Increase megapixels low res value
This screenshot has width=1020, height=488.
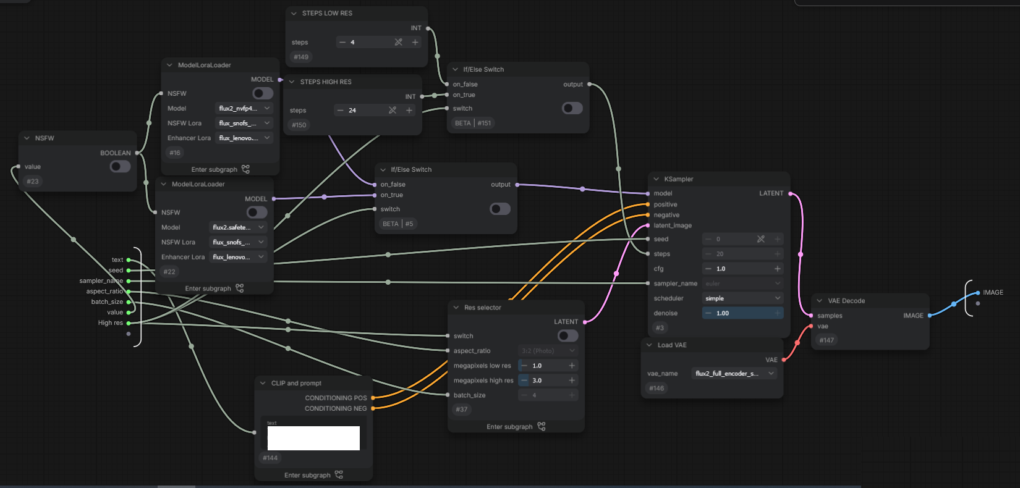click(x=572, y=366)
